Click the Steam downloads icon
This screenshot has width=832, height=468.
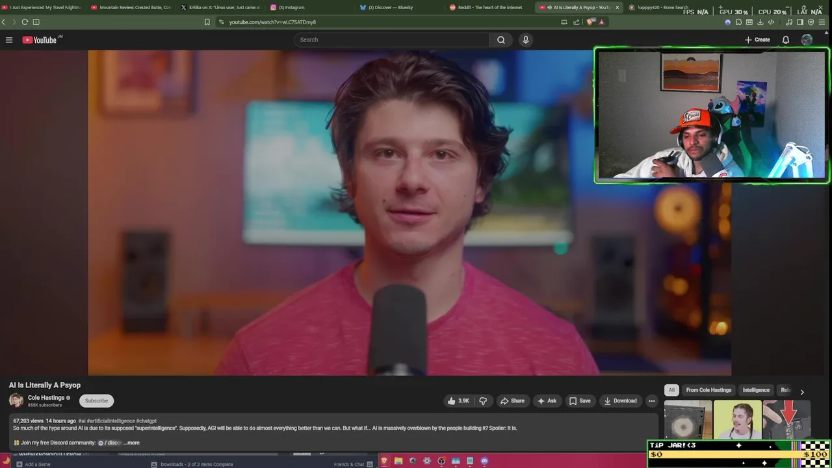pyautogui.click(x=154, y=464)
